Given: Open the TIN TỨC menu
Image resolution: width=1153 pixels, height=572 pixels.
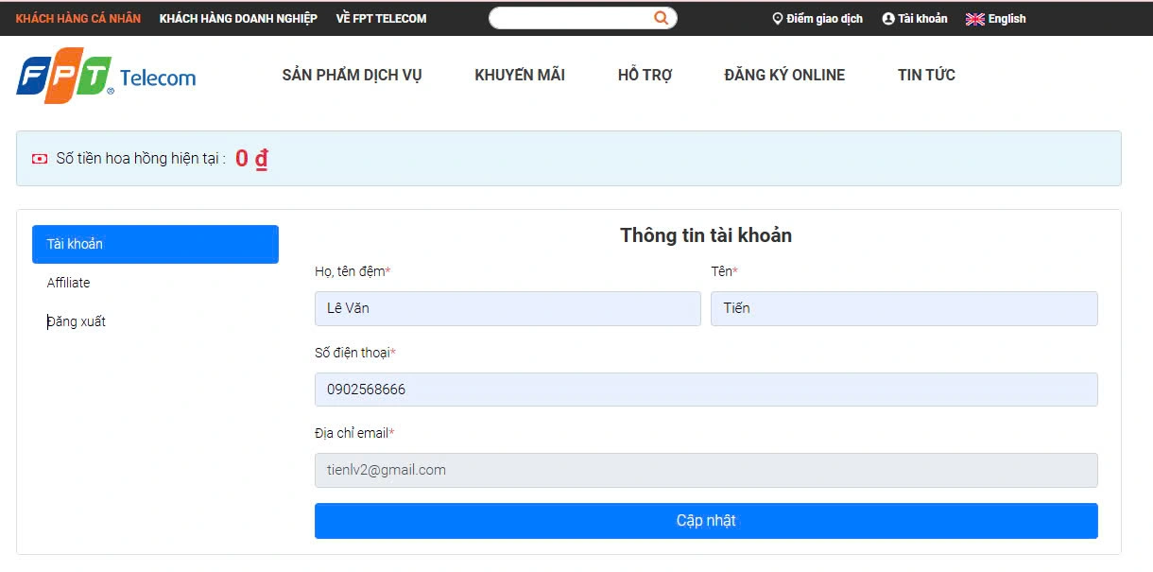Looking at the screenshot, I should pos(926,76).
